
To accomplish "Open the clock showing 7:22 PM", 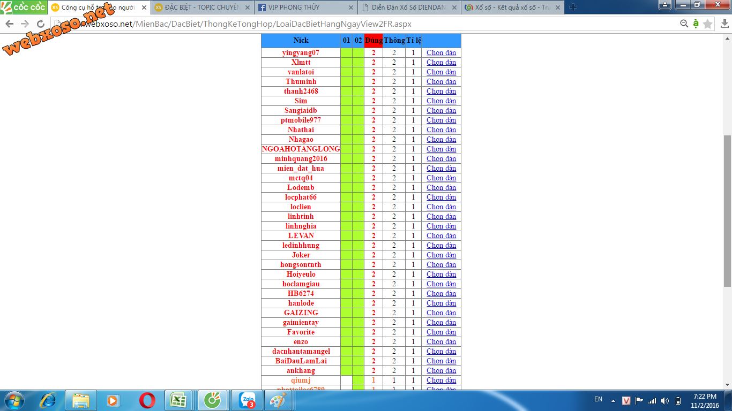I will (705, 400).
